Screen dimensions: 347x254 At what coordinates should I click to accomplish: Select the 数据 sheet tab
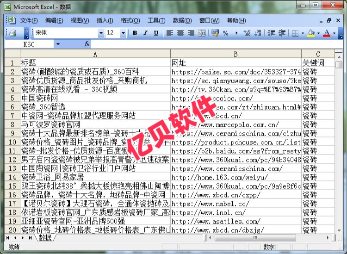tap(45, 238)
